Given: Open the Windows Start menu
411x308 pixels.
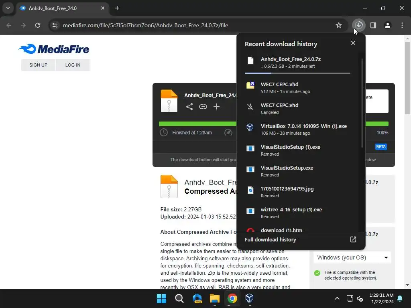Looking at the screenshot, I should pos(161,298).
